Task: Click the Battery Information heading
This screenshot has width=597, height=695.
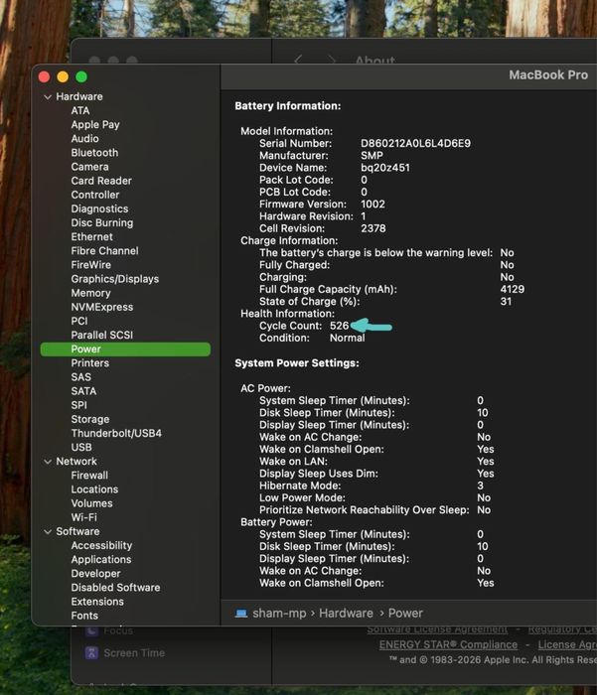Action: 288,106
